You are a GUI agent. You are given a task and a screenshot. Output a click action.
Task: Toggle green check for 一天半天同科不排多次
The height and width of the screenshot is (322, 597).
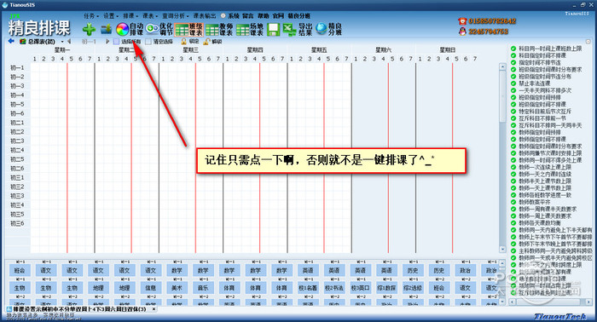tap(513, 90)
